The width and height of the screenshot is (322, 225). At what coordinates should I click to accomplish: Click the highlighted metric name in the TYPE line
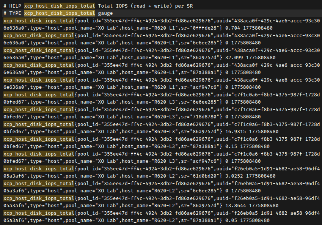pyautogui.click(x=60, y=13)
